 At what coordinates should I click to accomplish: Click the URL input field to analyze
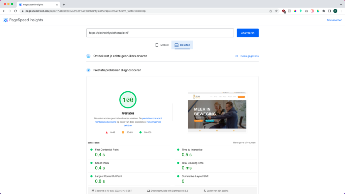160,33
